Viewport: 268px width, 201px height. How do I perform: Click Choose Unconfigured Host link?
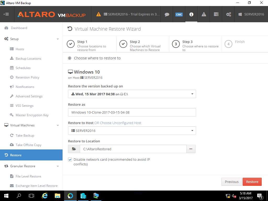(x=120, y=123)
